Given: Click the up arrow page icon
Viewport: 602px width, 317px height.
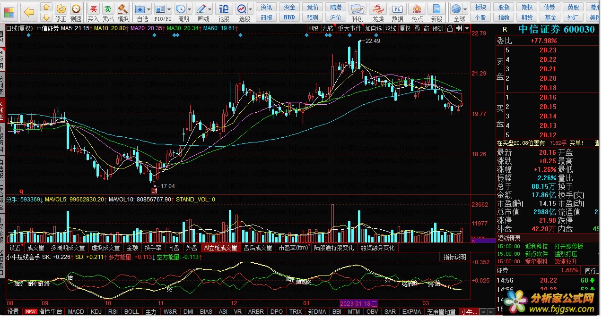Looking at the screenshot, I should [46, 7].
